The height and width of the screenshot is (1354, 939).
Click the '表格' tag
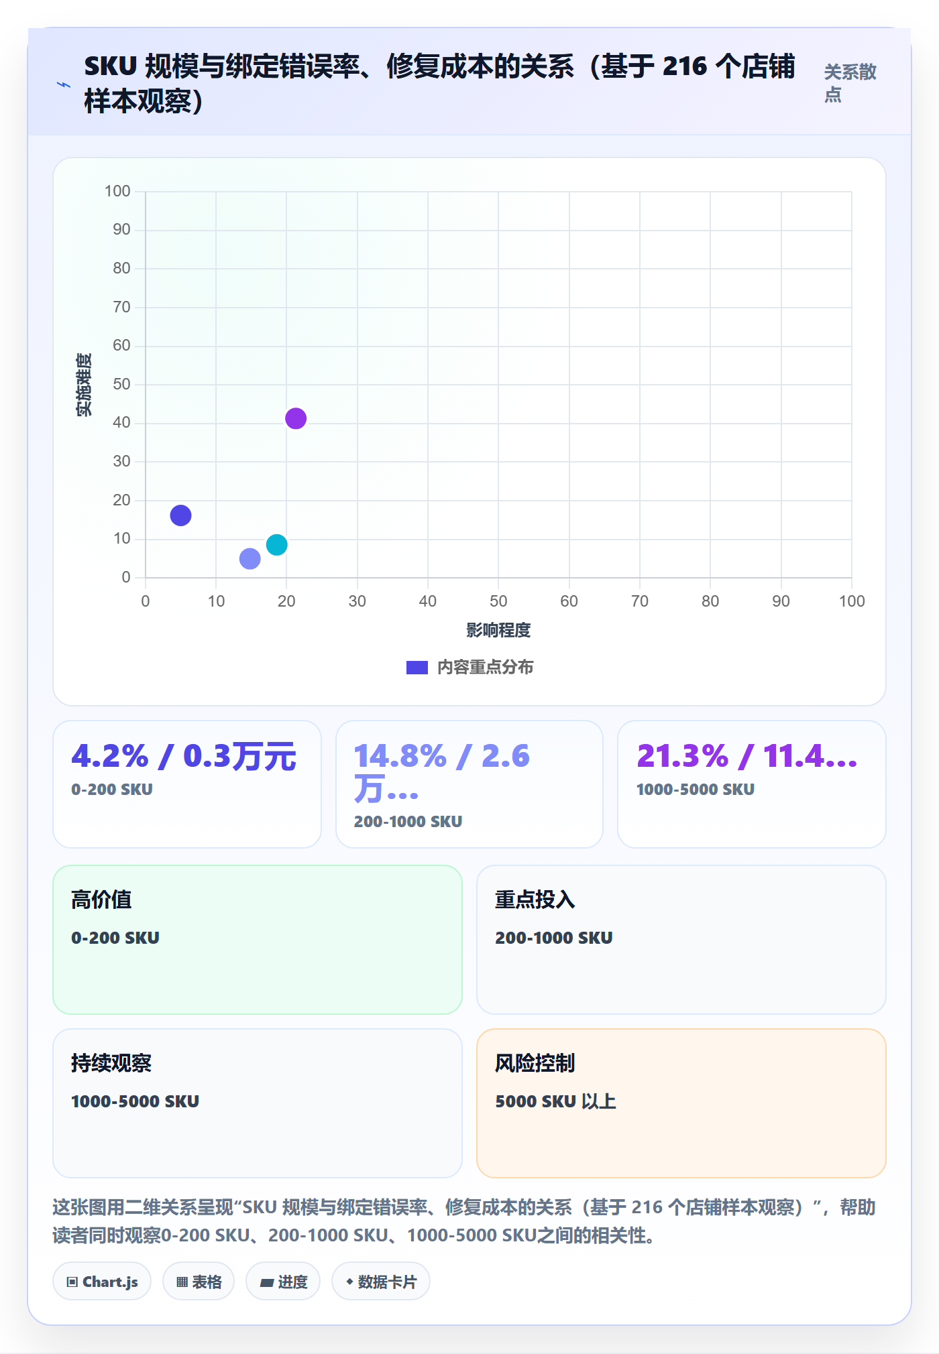199,1282
